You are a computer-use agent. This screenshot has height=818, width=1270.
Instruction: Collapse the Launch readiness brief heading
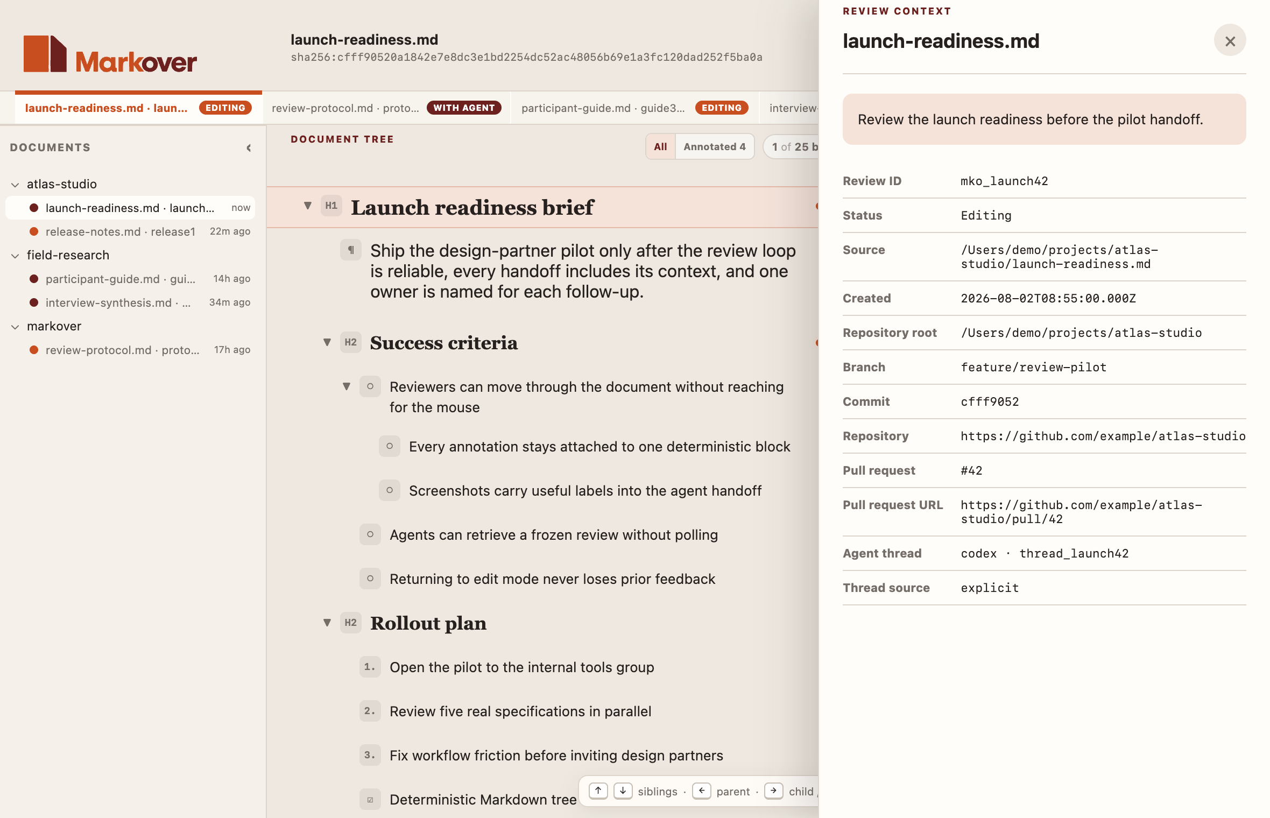point(308,206)
